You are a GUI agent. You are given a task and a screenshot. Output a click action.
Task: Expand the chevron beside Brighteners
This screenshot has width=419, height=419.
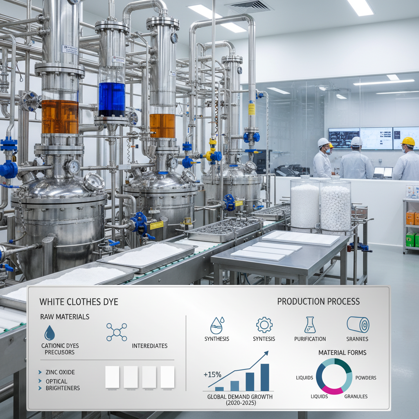(x=40, y=388)
